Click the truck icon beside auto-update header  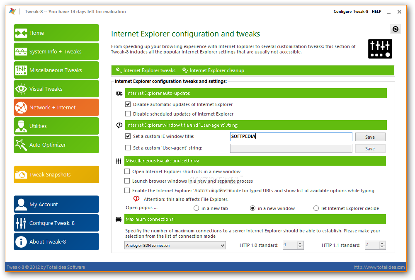(x=119, y=94)
